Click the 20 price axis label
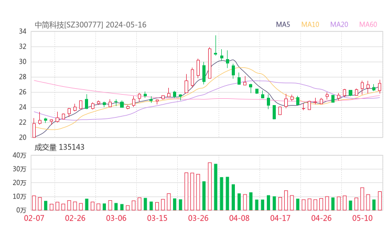 pyautogui.click(x=23, y=138)
